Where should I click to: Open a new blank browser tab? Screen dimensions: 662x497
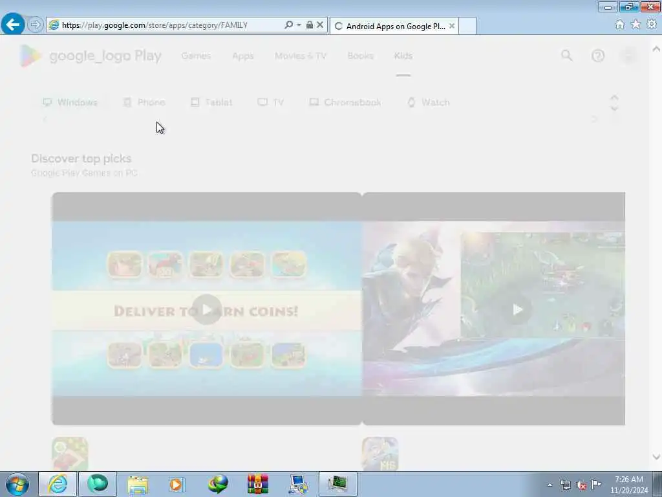(467, 26)
